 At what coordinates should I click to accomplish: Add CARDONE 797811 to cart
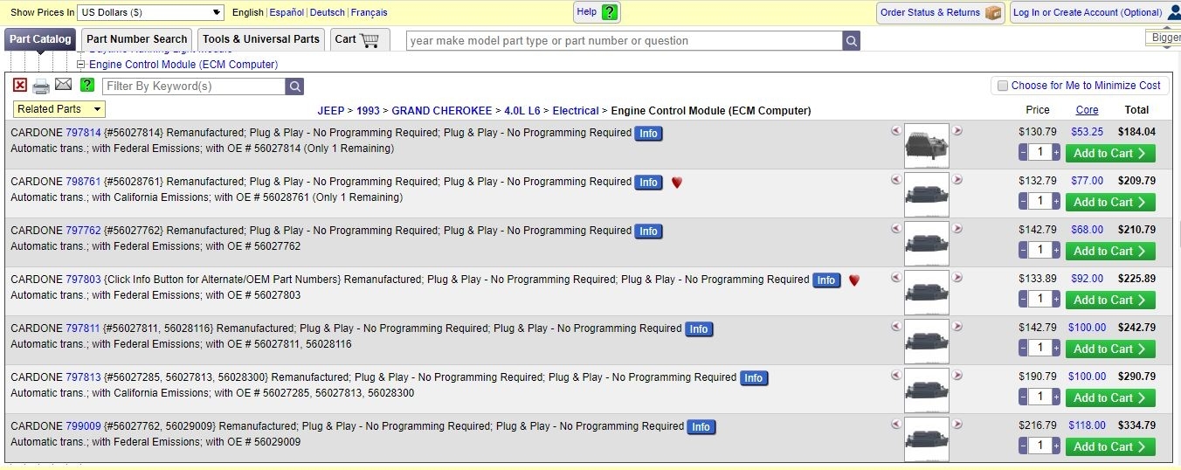[x=1110, y=349]
